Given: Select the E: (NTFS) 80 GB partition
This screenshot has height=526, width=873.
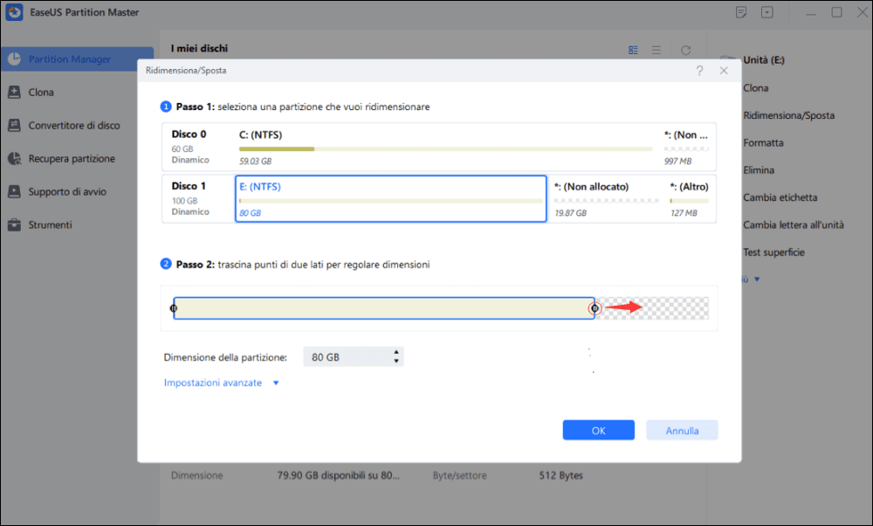Looking at the screenshot, I should pyautogui.click(x=391, y=199).
